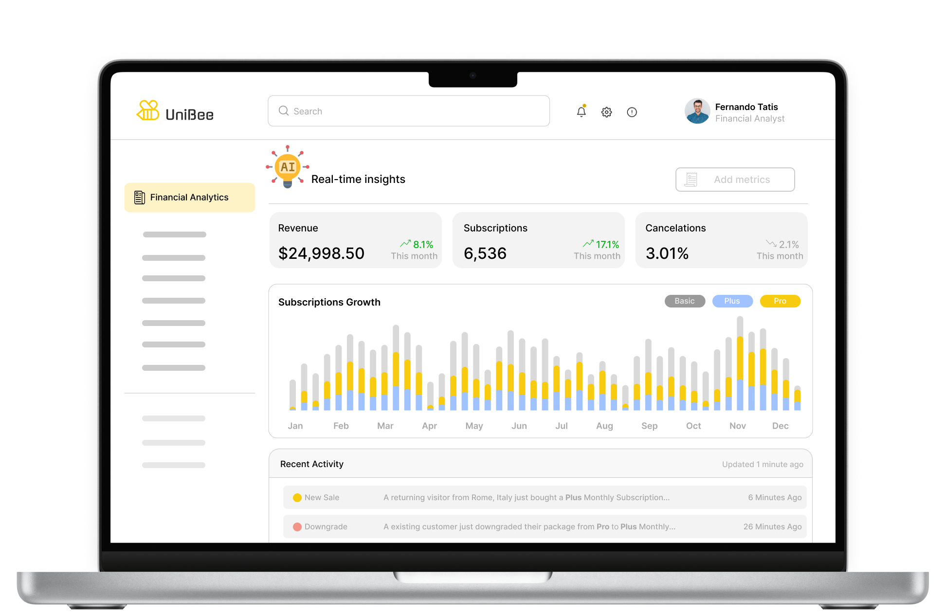Open the notifications bell
Viewport: 946px width, 615px height.
pos(581,112)
